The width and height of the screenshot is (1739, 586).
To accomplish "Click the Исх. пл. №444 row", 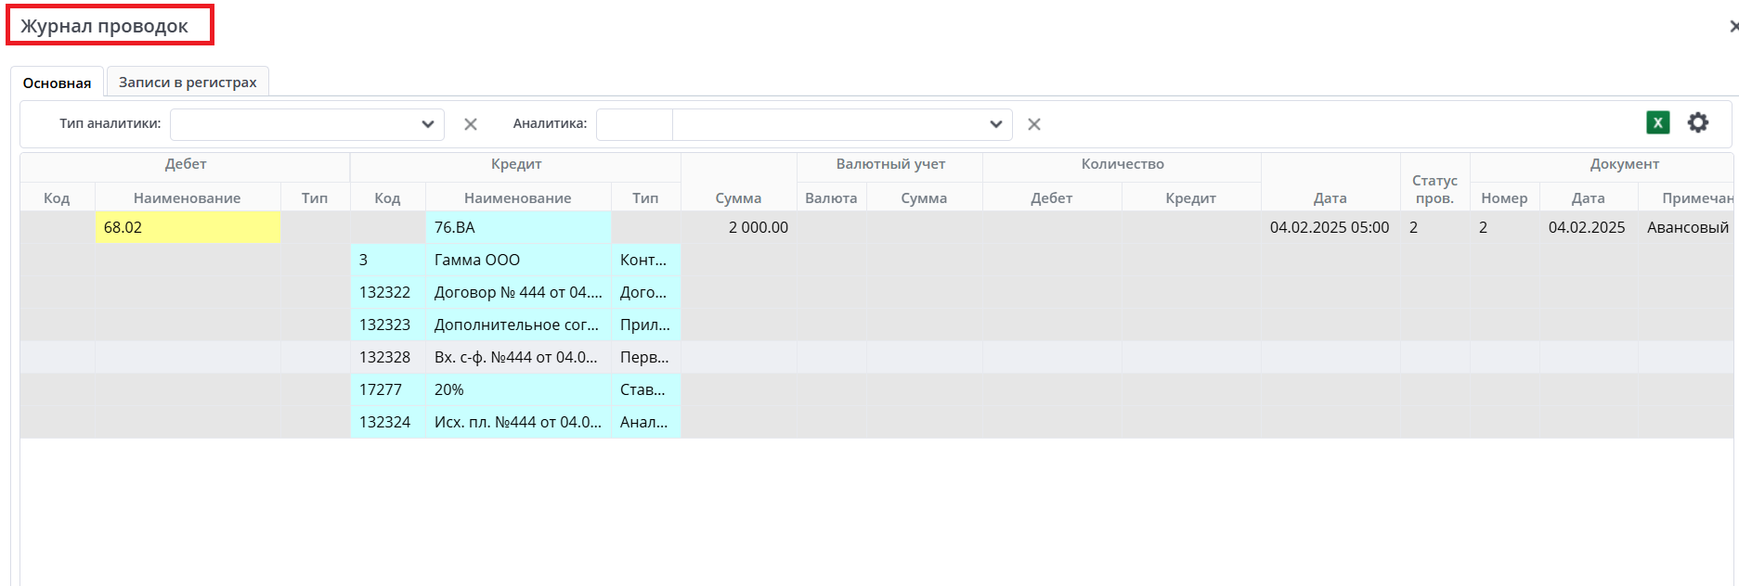I will click(517, 422).
